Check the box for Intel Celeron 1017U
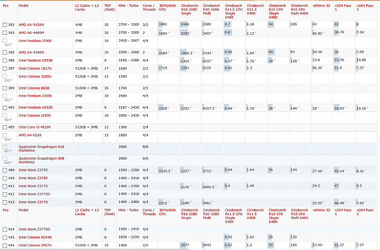The height and width of the screenshot is (250, 380). point(5,69)
